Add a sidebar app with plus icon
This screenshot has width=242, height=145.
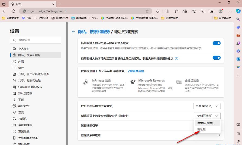click(x=238, y=76)
